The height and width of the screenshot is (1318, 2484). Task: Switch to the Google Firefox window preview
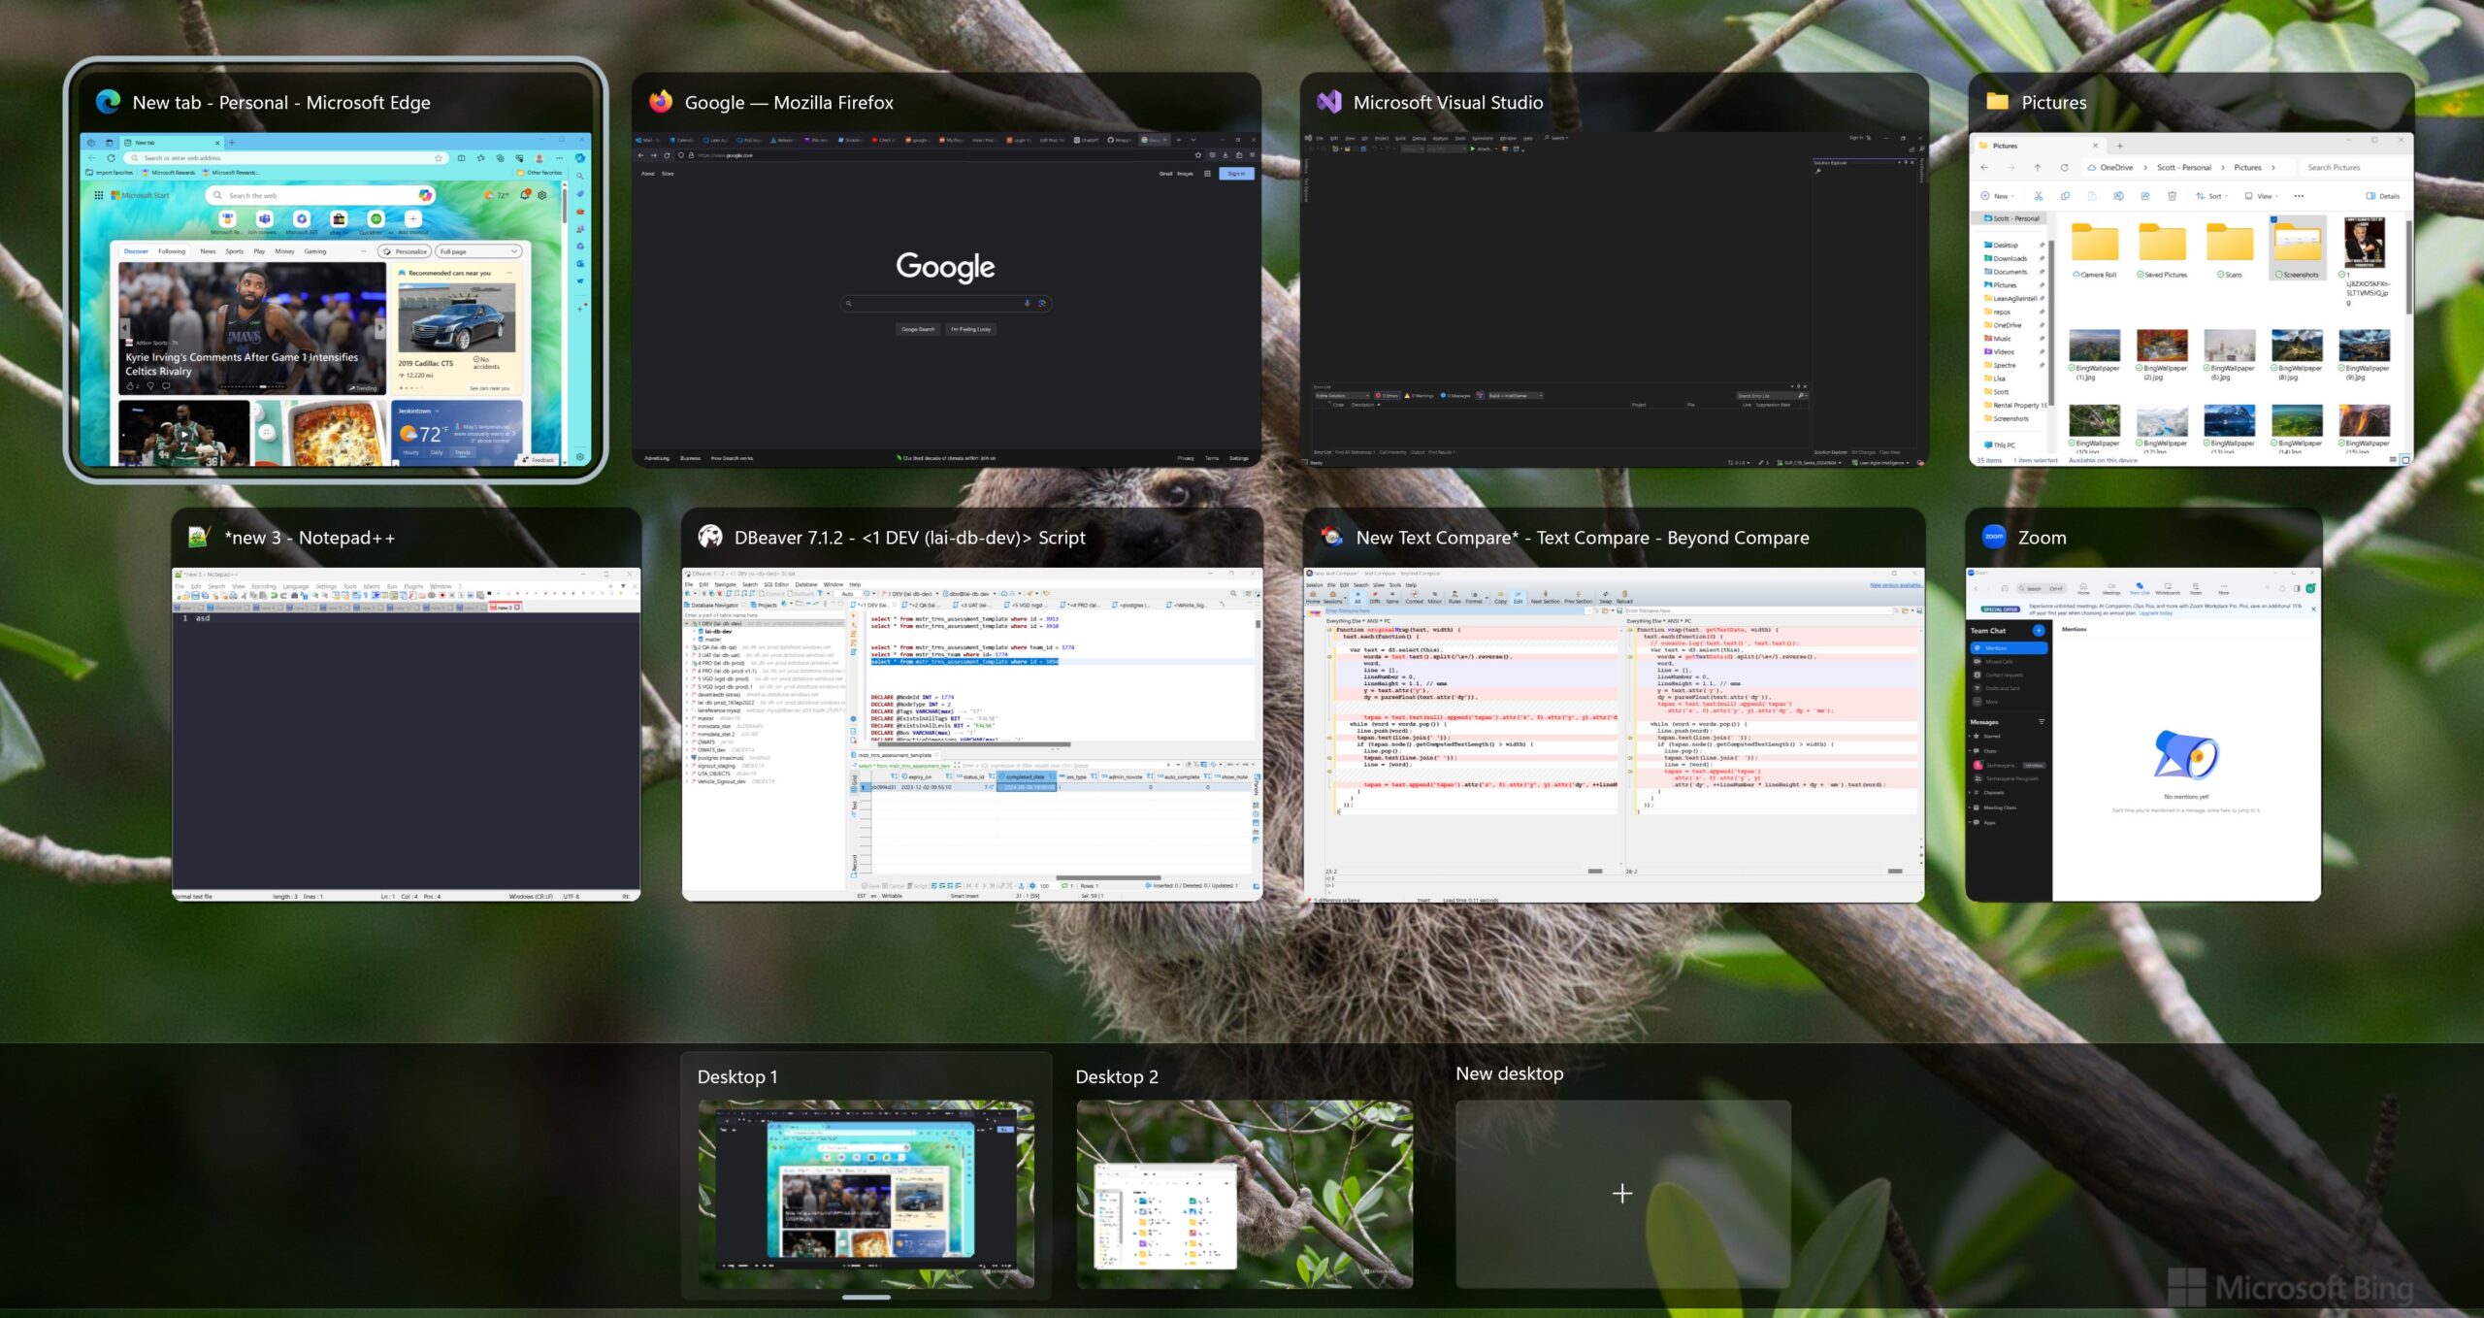coord(946,300)
